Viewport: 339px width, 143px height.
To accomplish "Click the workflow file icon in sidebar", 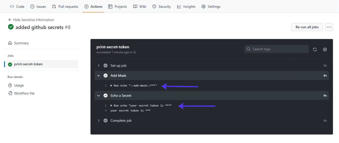I will pos(10,93).
